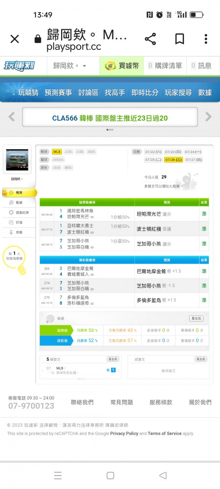Screen dimensions: 220x489
Task: Click the 推 1 recommend badge
Action: (111, 370)
